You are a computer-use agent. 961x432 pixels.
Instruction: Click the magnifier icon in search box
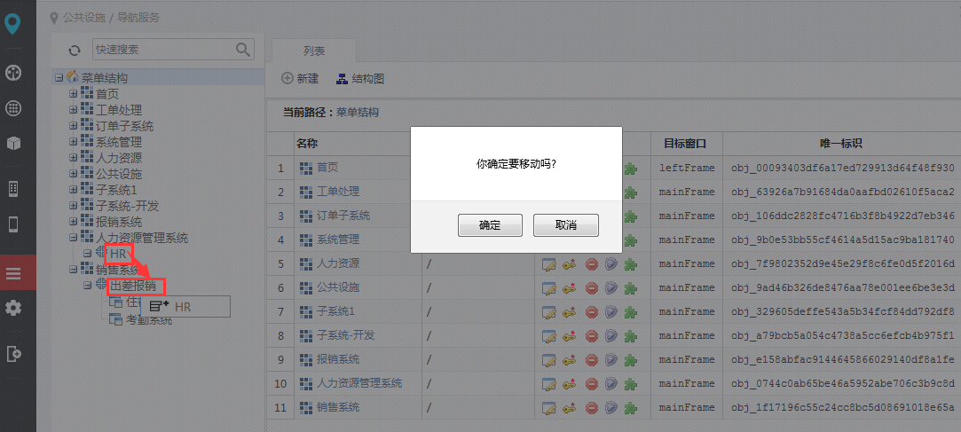tap(242, 50)
